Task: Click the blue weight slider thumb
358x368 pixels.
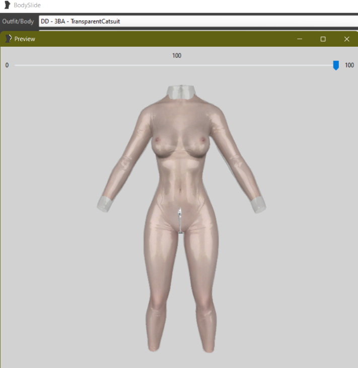Action: (336, 65)
